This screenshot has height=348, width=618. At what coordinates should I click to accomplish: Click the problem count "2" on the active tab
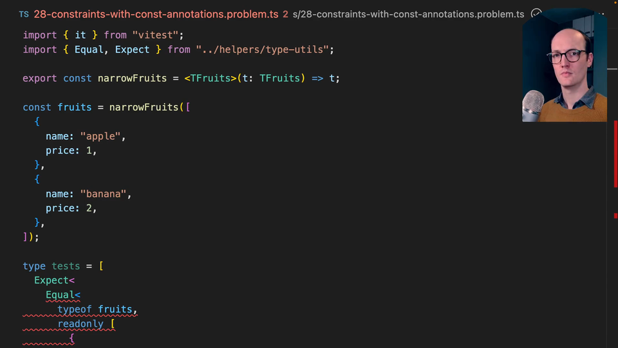pyautogui.click(x=285, y=14)
